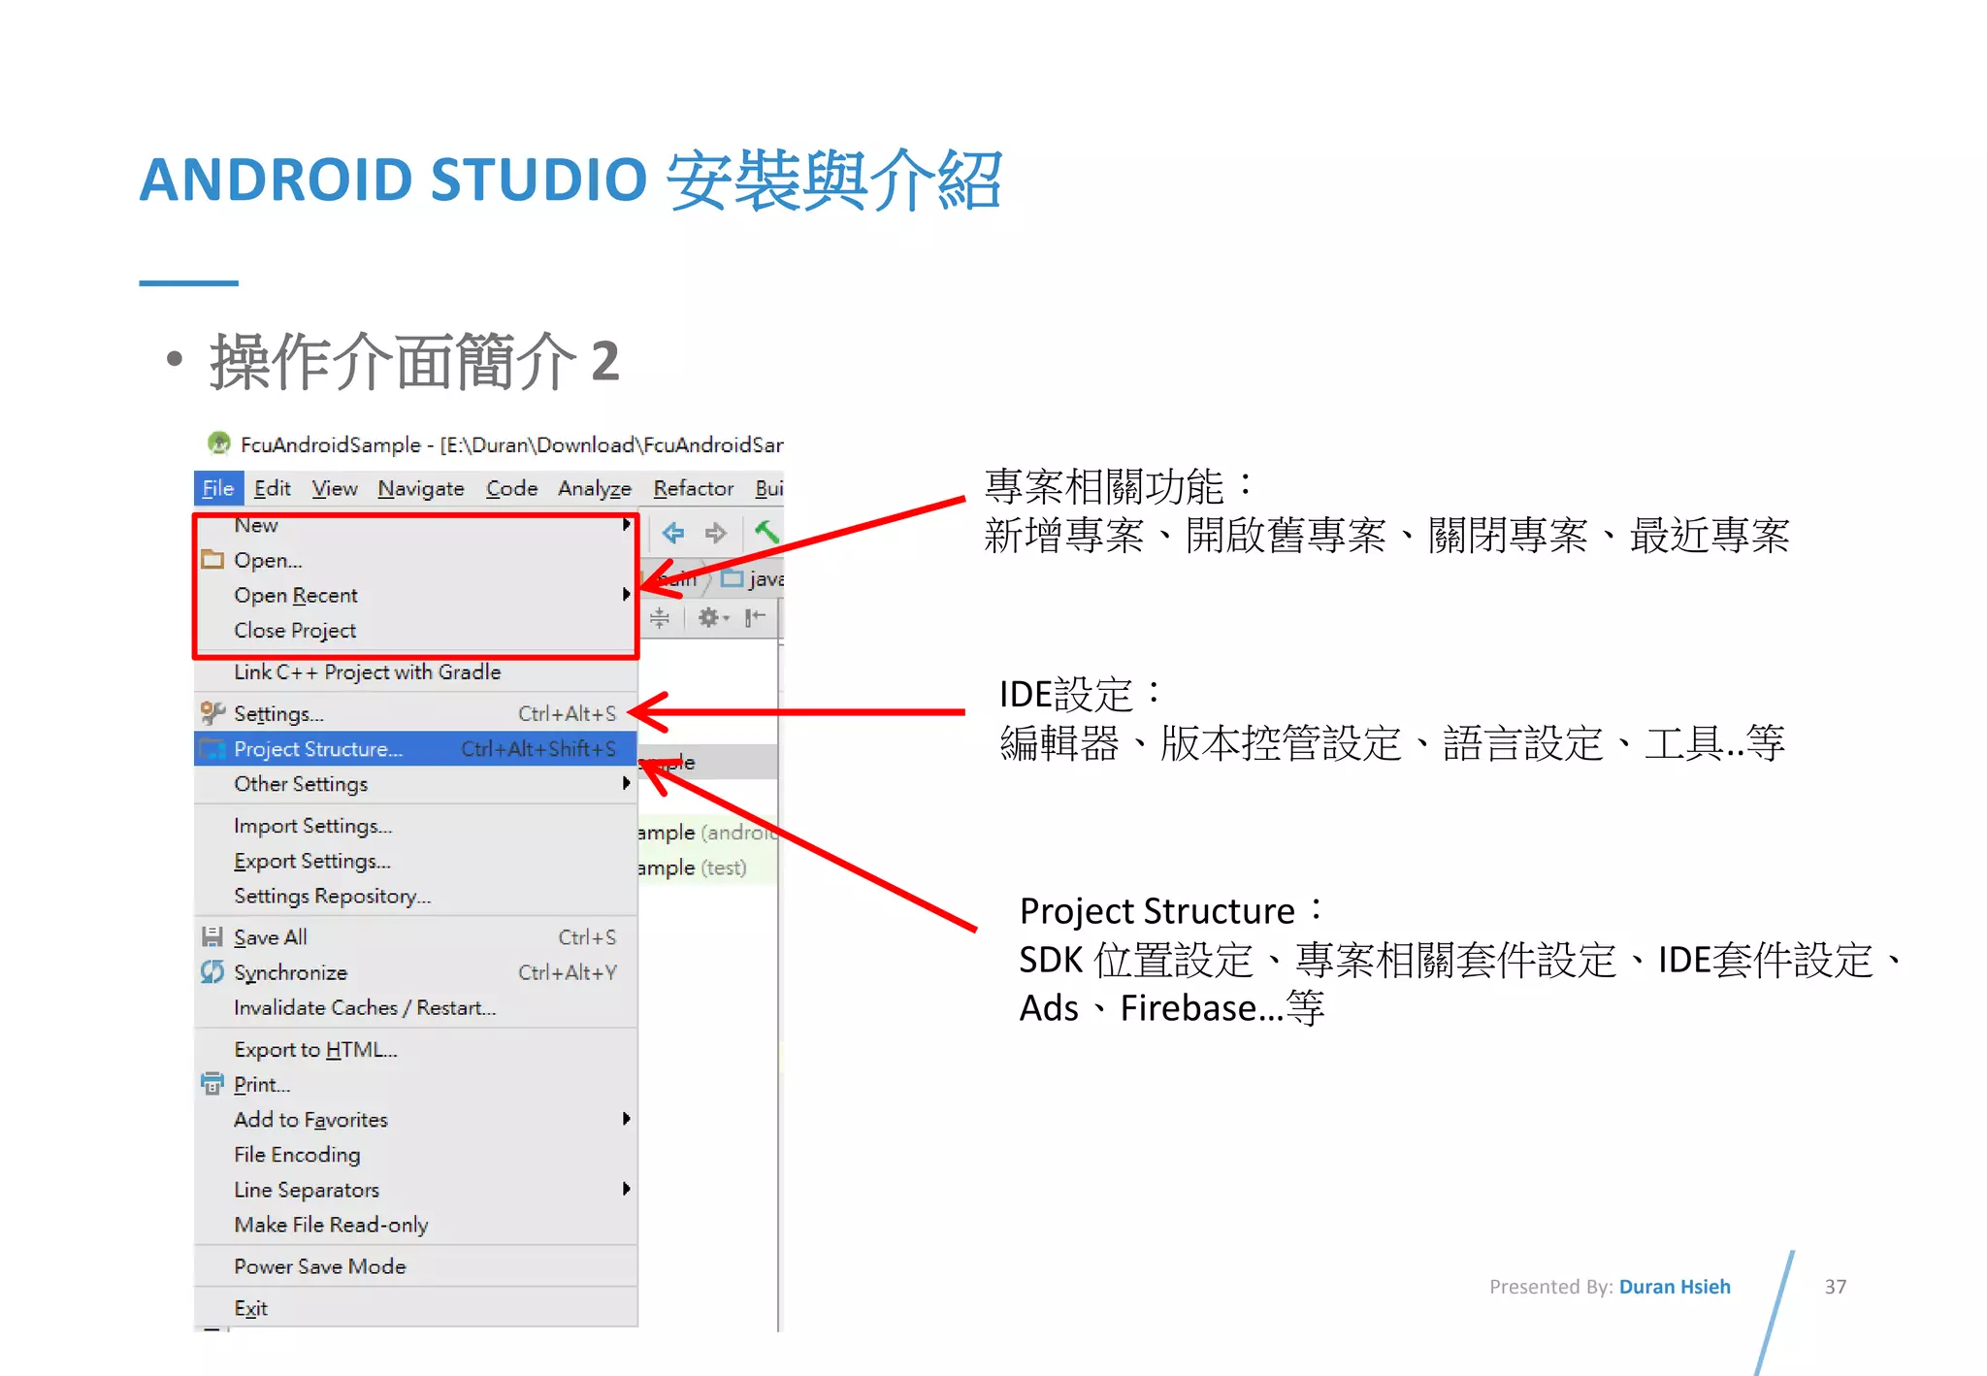Click the Android Studio app icon in title bar
Image resolution: width=1987 pixels, height=1376 pixels.
tap(219, 443)
